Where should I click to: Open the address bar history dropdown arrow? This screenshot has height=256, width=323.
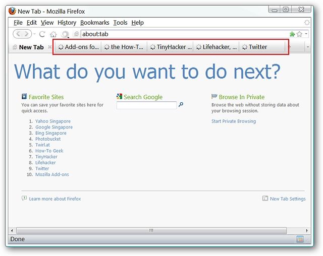(306, 34)
